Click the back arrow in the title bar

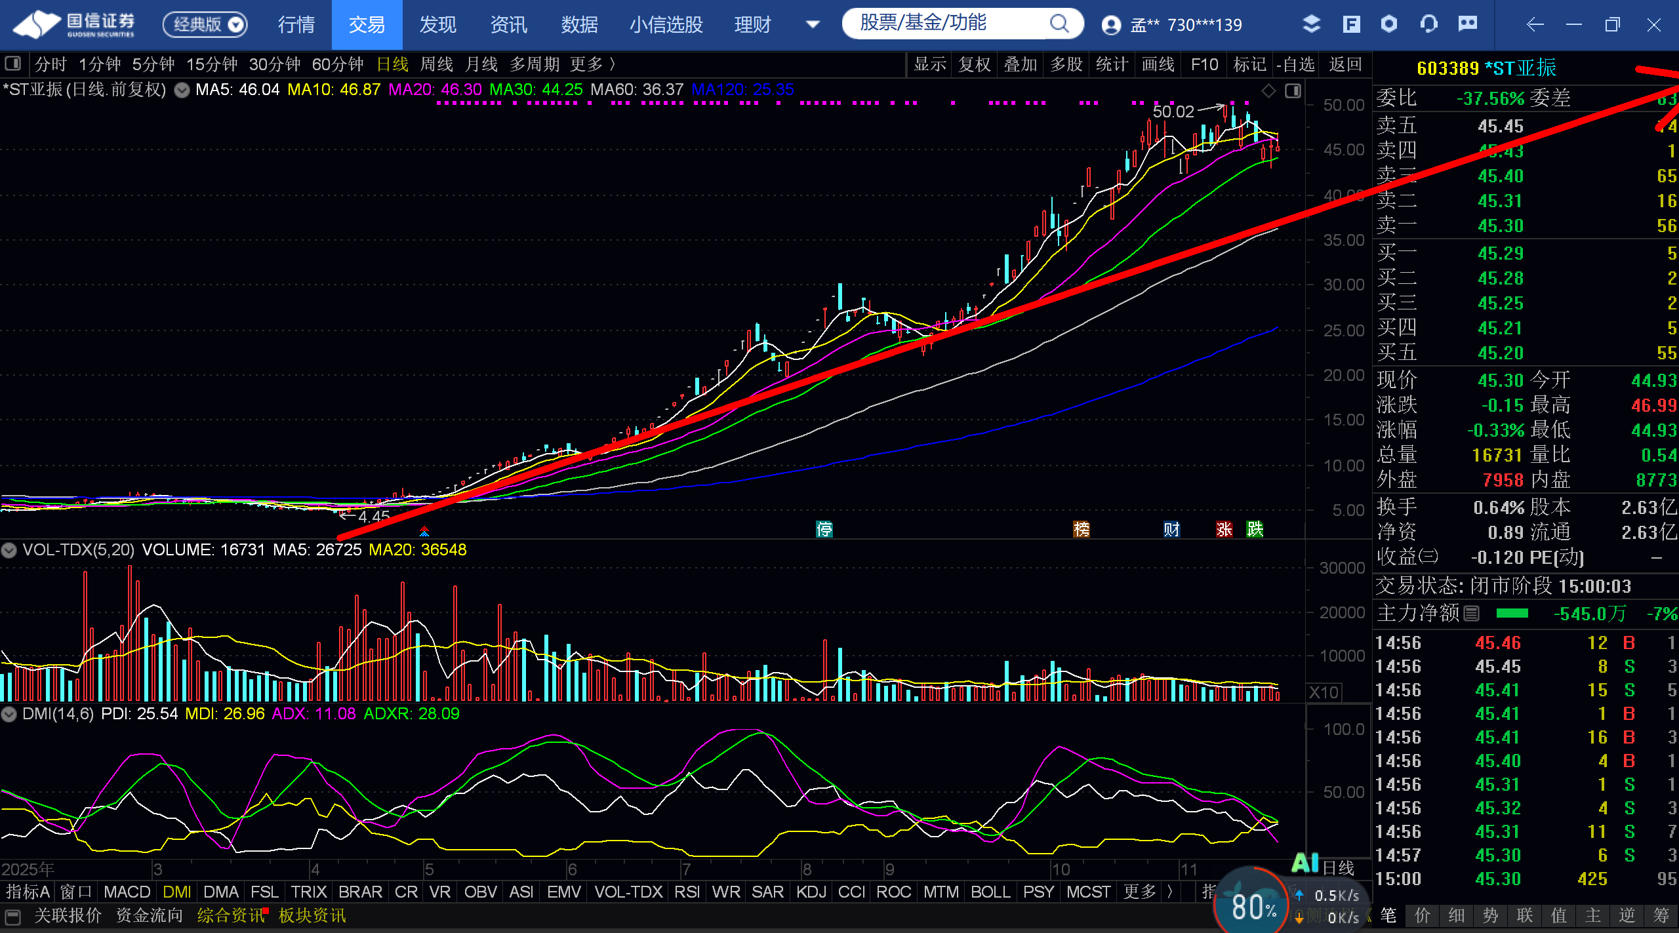[1535, 25]
